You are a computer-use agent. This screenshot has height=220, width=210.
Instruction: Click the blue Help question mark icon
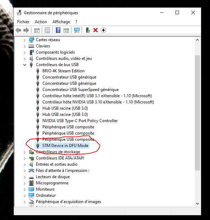pos(58,30)
